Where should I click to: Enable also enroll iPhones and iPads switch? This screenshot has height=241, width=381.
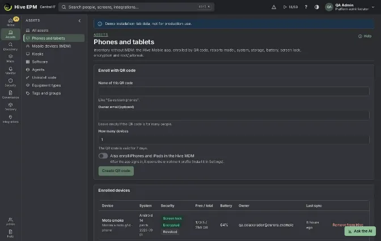(x=103, y=156)
